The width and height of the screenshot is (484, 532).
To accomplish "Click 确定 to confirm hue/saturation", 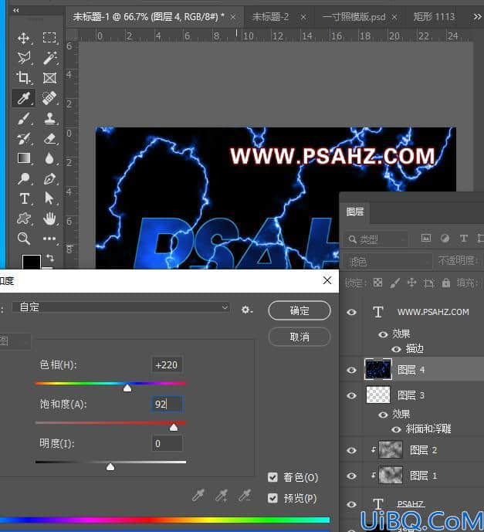I will click(300, 310).
